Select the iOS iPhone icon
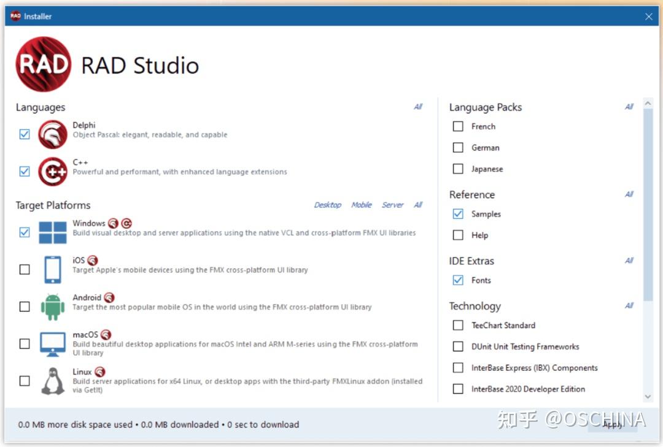This screenshot has height=447, width=663. [52, 269]
